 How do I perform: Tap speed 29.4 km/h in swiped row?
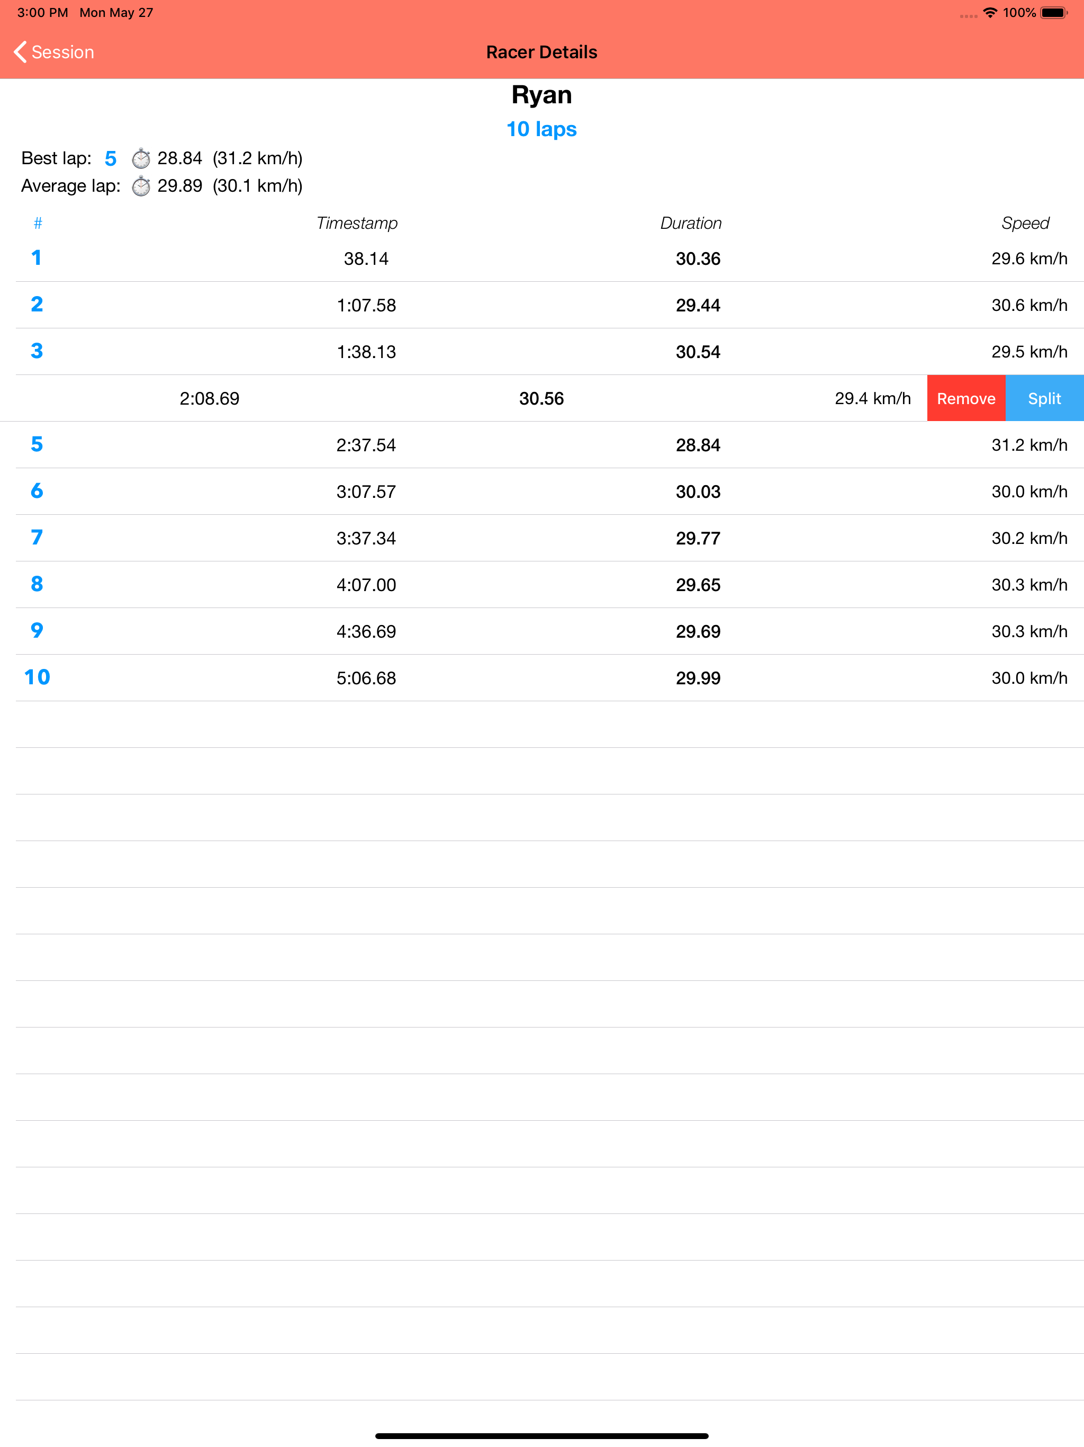pyautogui.click(x=872, y=398)
